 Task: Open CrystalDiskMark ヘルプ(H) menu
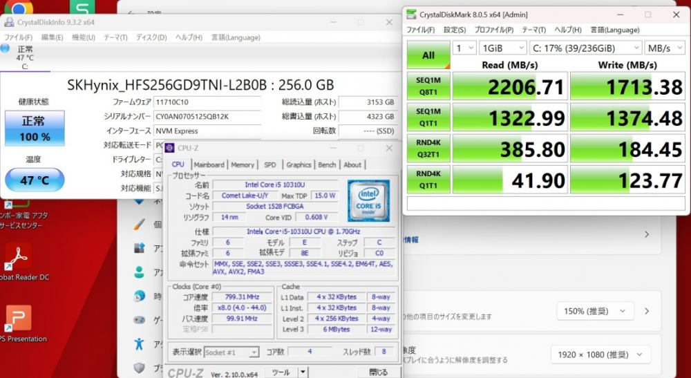pyautogui.click(x=567, y=30)
